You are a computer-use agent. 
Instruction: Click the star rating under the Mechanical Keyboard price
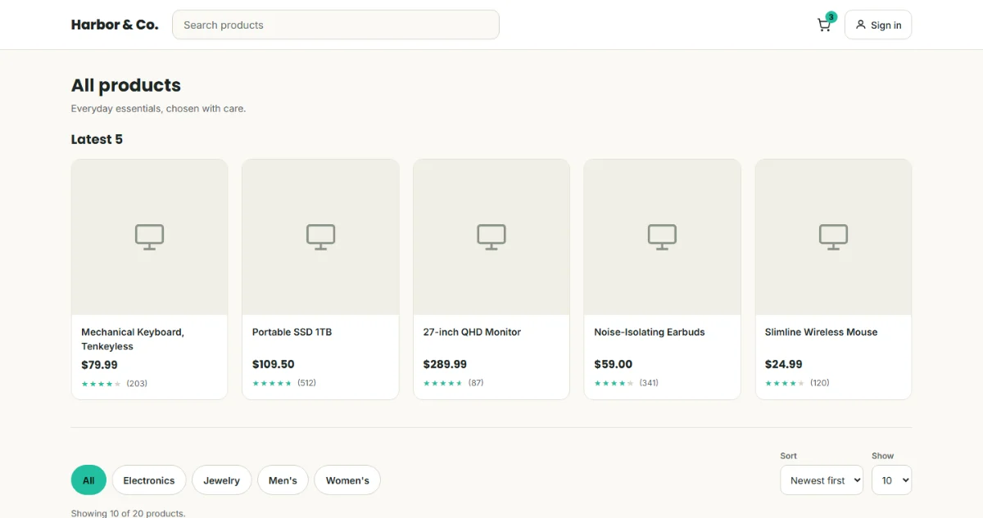(101, 384)
